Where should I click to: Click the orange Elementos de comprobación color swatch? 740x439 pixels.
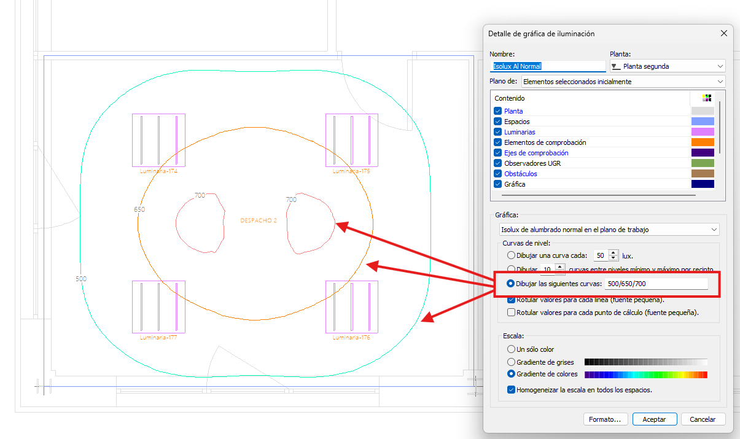pyautogui.click(x=702, y=142)
